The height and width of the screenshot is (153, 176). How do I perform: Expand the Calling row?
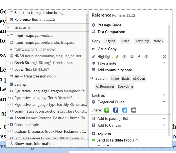[x=8, y=84]
